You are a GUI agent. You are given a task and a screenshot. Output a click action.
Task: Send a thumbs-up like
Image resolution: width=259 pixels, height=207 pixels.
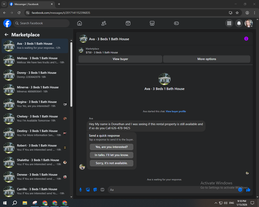[248, 190]
